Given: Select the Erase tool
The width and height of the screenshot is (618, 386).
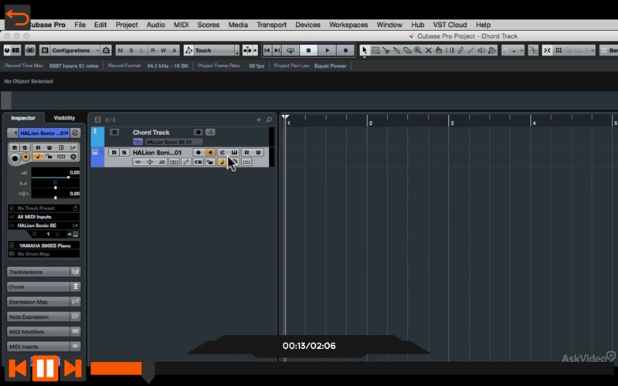Looking at the screenshot, I should click(407, 50).
